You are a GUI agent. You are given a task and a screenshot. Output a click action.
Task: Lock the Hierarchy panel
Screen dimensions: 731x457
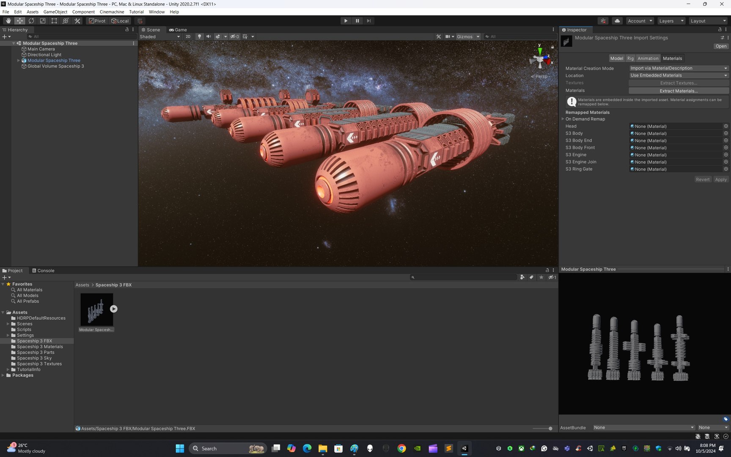(127, 30)
